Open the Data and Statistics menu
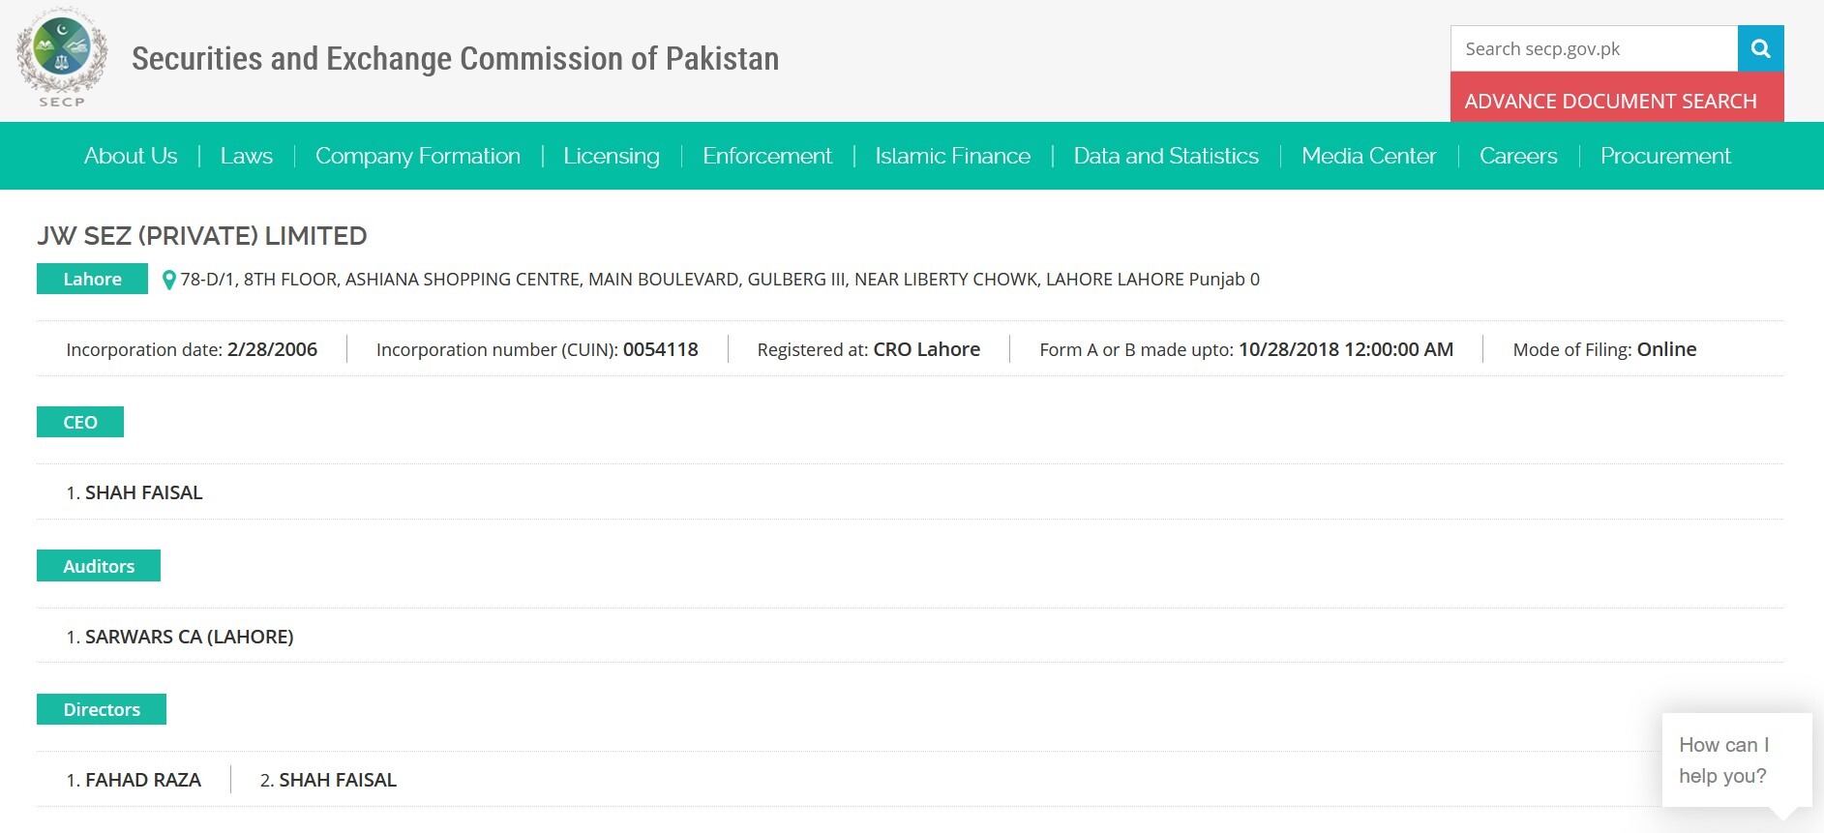 pos(1166,156)
